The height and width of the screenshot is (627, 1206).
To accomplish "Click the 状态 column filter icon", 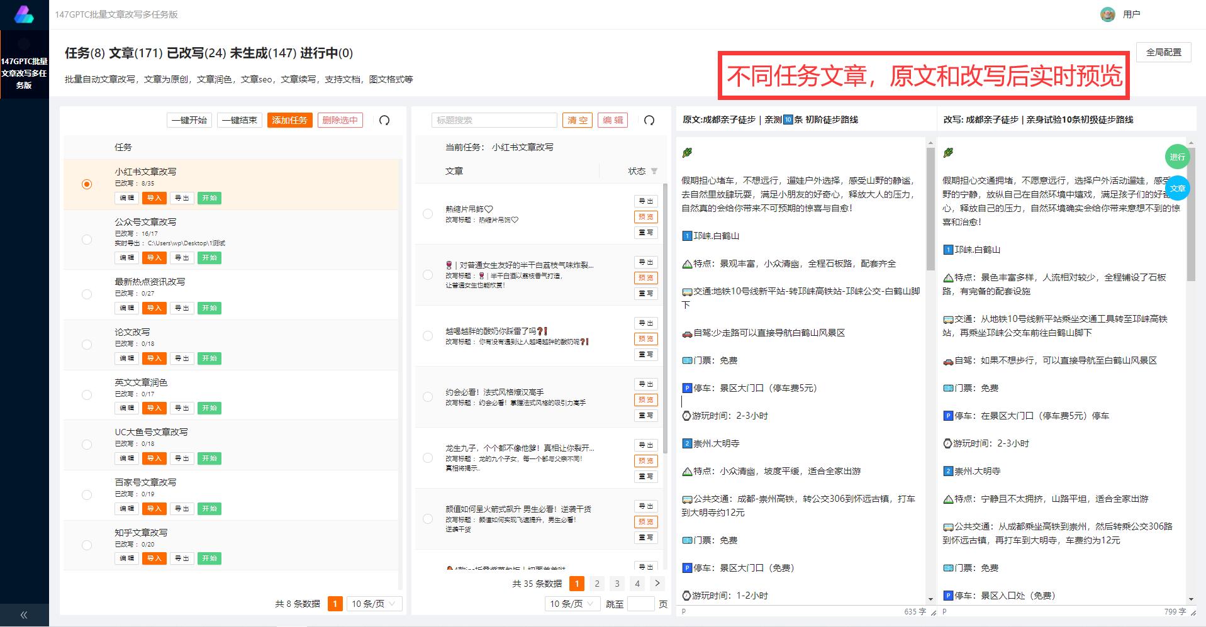I will [654, 171].
